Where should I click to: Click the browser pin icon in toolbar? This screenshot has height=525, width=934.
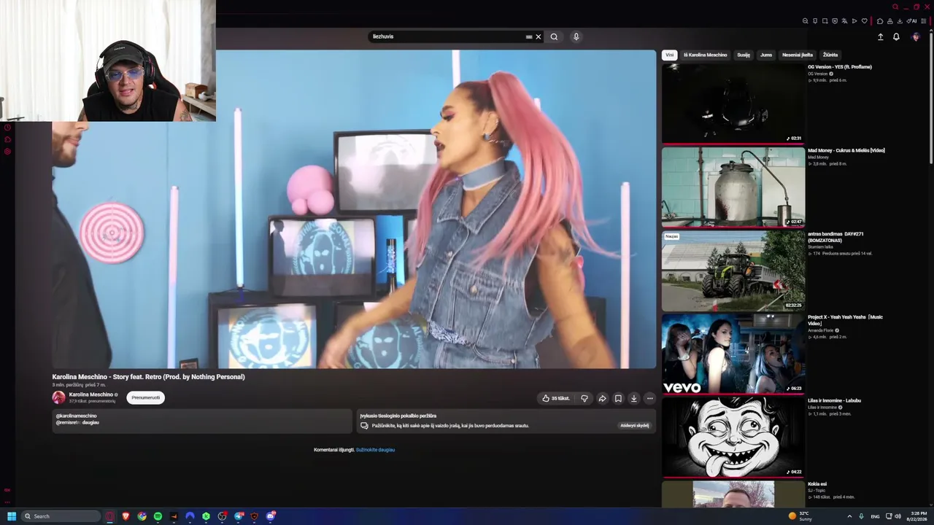click(815, 21)
